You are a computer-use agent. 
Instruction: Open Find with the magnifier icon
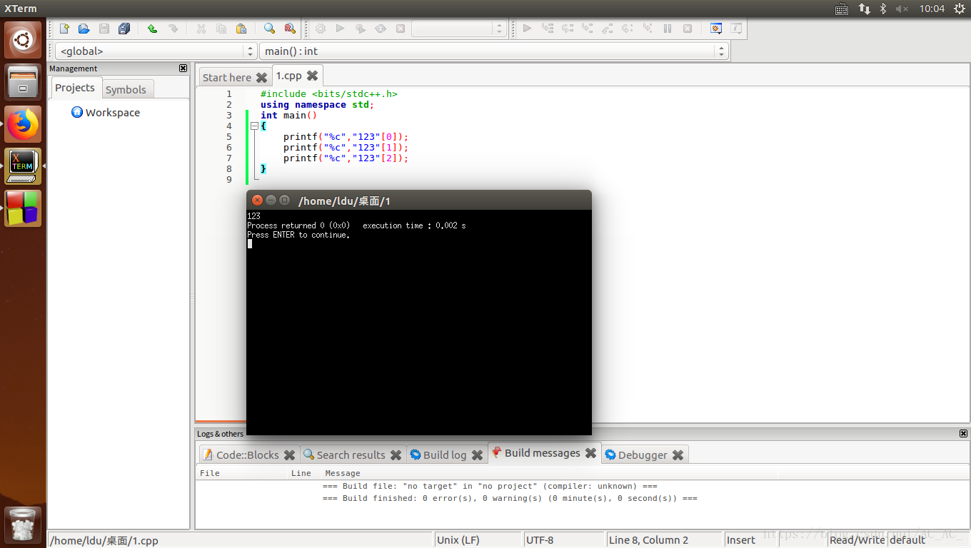pyautogui.click(x=269, y=29)
